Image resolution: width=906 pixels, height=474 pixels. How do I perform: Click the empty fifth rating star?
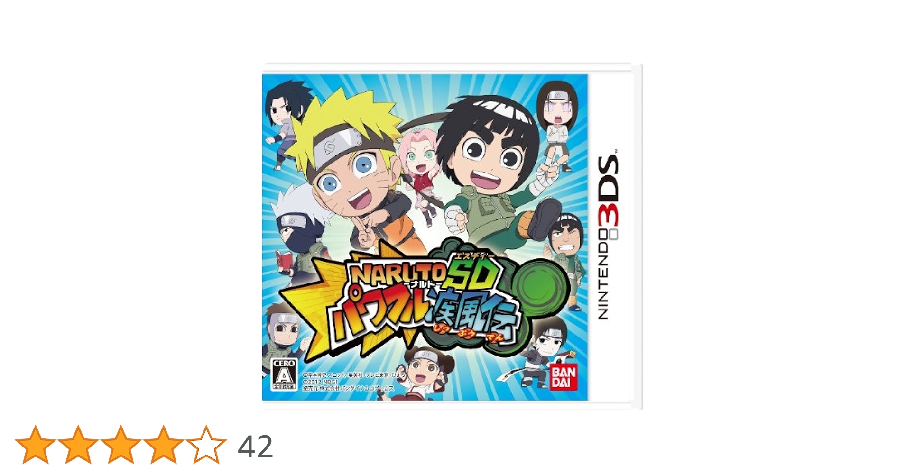[x=206, y=445]
